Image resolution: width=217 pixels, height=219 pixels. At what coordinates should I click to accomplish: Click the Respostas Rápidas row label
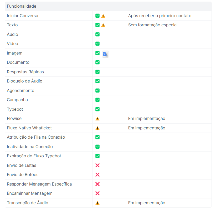tap(25, 72)
